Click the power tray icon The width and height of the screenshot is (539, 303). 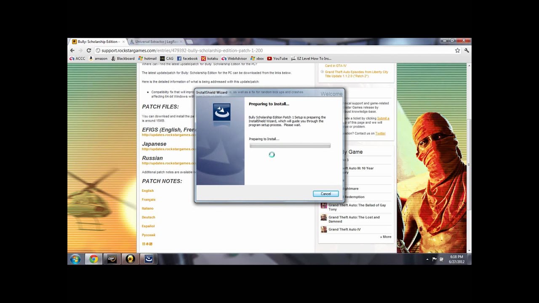pos(441,259)
